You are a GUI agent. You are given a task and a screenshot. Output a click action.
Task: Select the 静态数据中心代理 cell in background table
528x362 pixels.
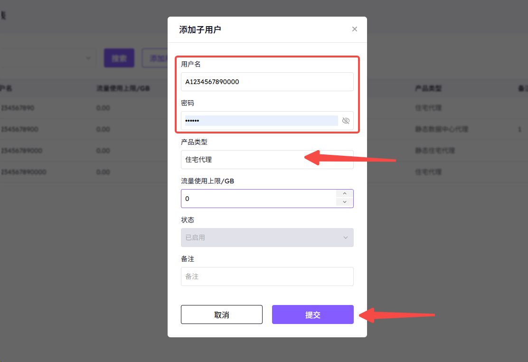442,129
